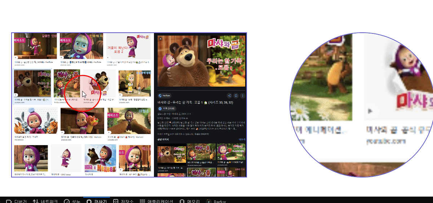Switch to the 애플리케이션 devtools tab
433x203 pixels.
click(x=157, y=202)
